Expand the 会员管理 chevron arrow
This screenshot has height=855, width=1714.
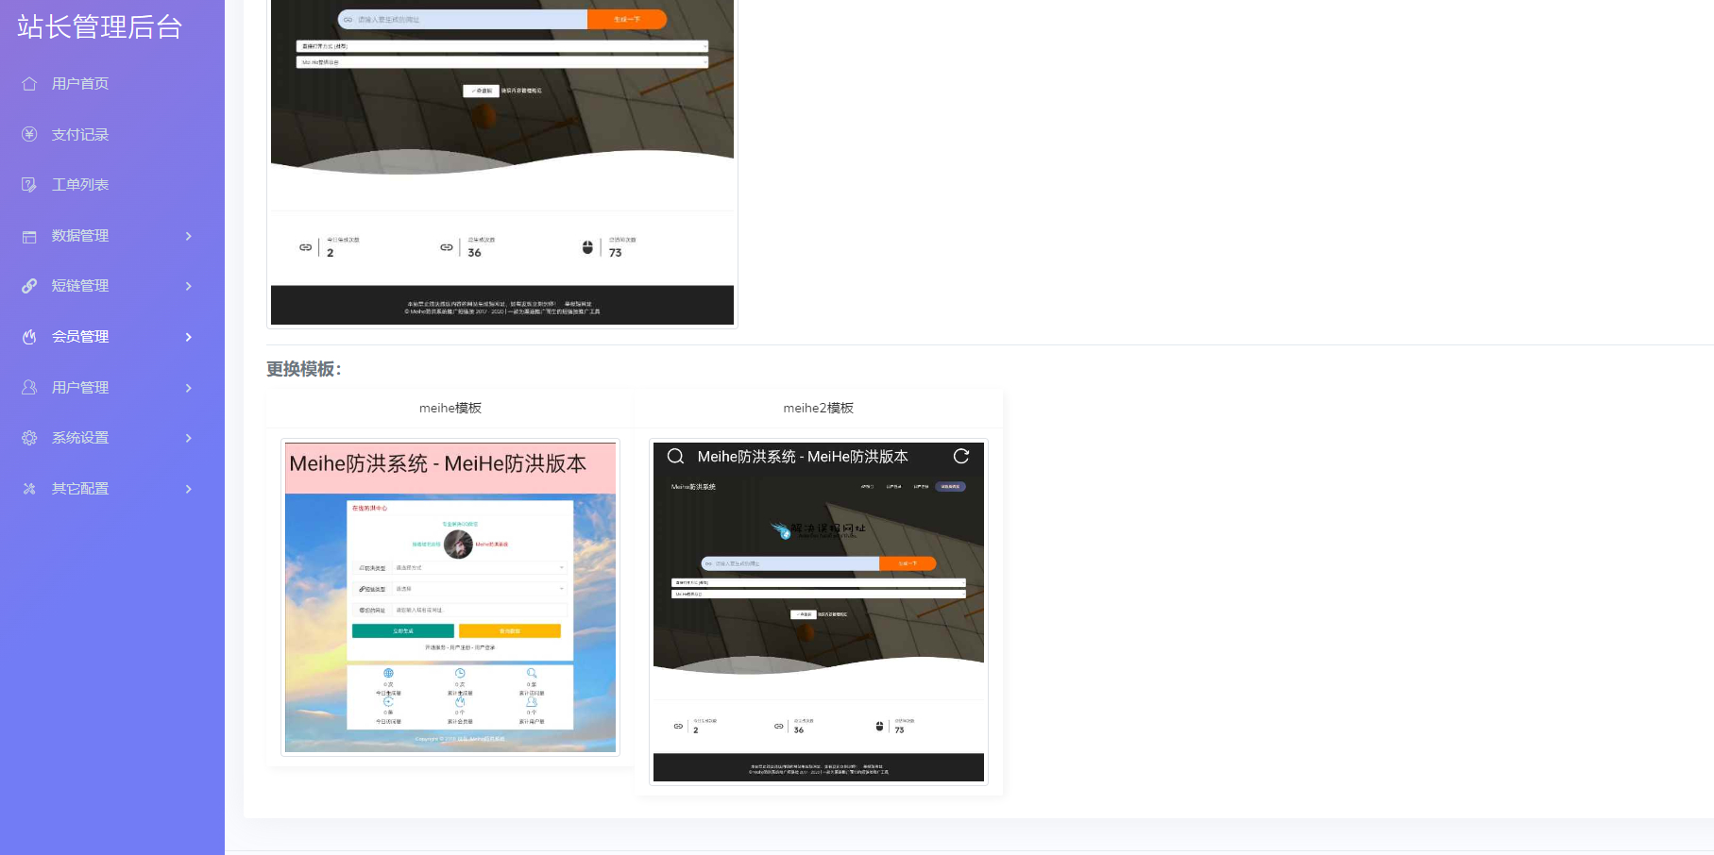click(x=189, y=337)
